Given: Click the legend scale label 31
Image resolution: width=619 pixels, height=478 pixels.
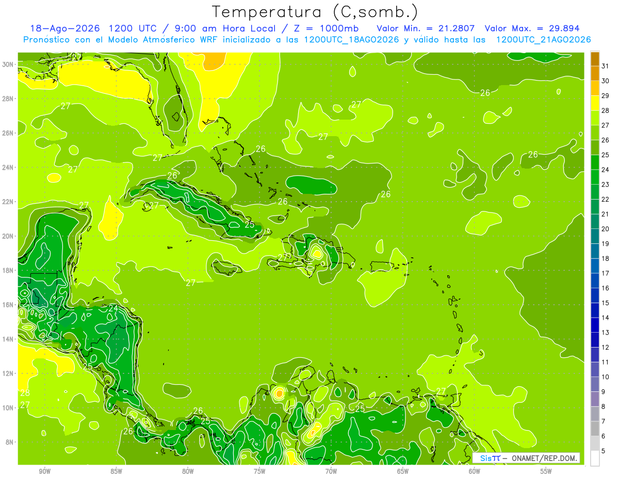Looking at the screenshot, I should 606,66.
